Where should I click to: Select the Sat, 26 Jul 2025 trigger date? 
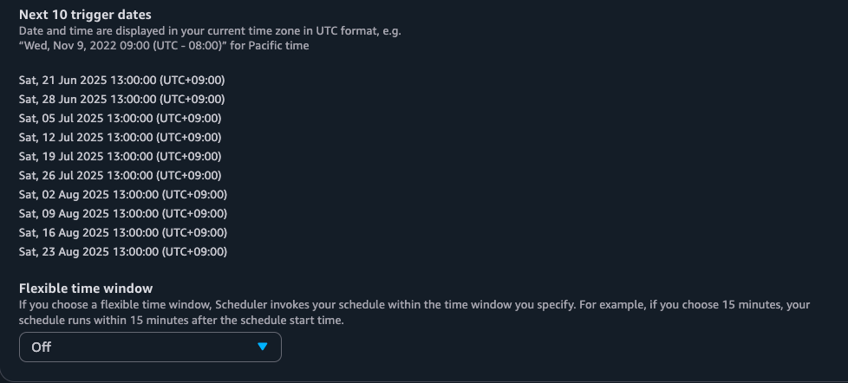[120, 175]
